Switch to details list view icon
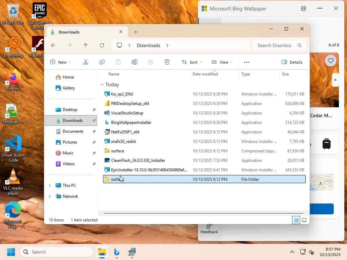 tap(296, 220)
